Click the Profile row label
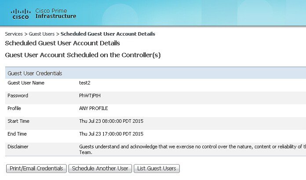This screenshot has height=180, width=306. click(x=15, y=108)
